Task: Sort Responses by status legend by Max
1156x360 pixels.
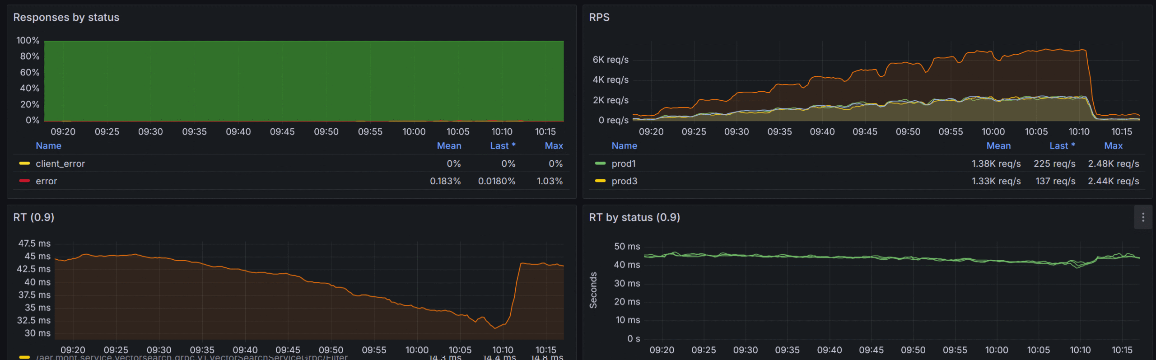Action: pos(554,146)
